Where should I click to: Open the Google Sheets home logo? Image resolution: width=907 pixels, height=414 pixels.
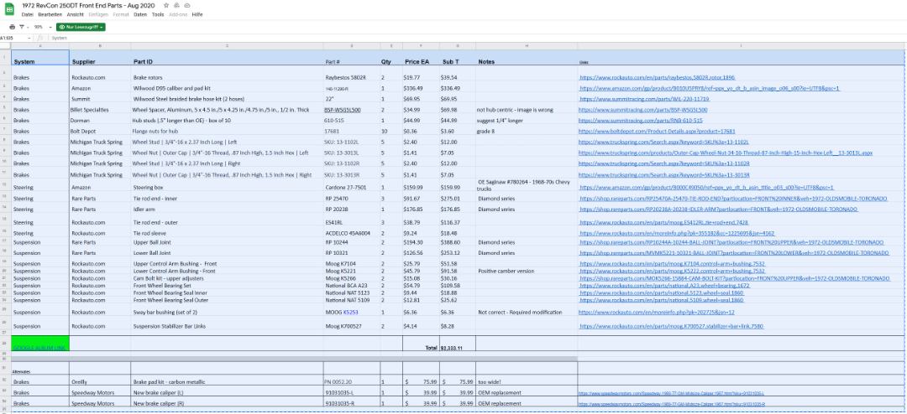pos(9,8)
